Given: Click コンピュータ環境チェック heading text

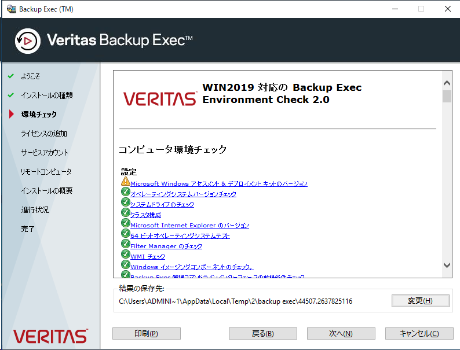Looking at the screenshot, I should (173, 149).
